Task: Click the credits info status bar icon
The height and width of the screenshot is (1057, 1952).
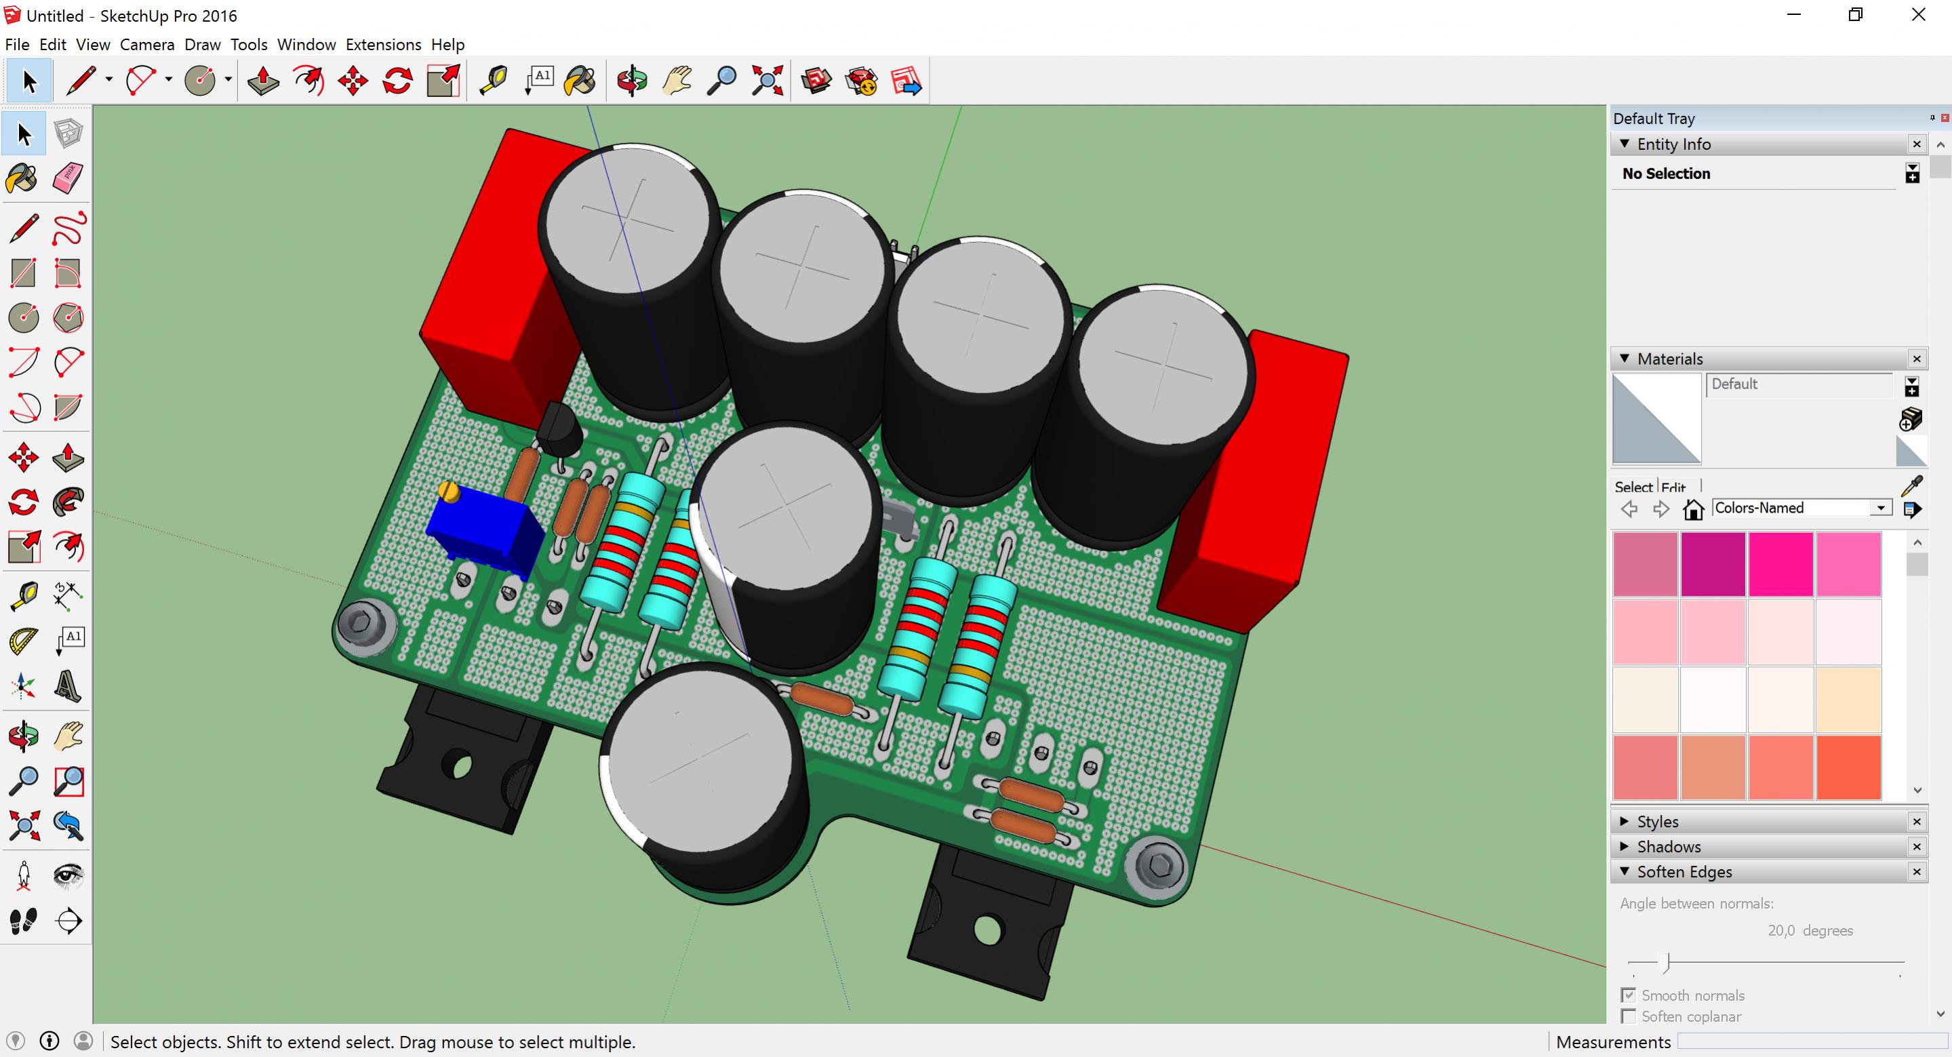Action: (49, 1041)
